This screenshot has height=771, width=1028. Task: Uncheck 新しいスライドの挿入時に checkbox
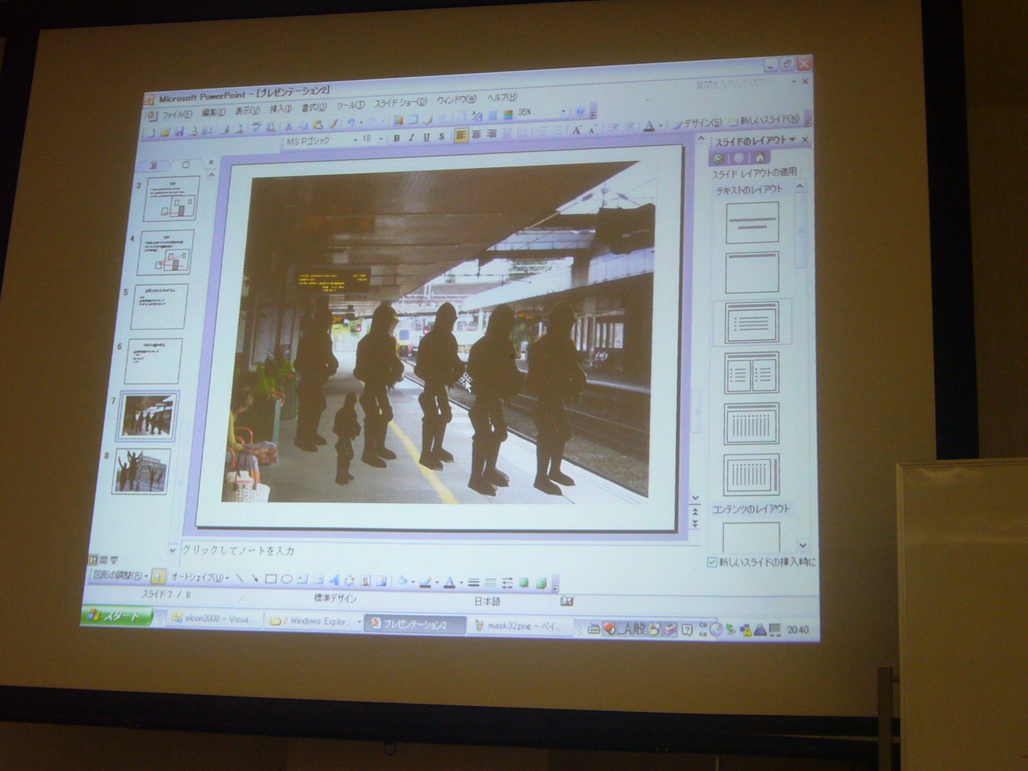tap(712, 562)
